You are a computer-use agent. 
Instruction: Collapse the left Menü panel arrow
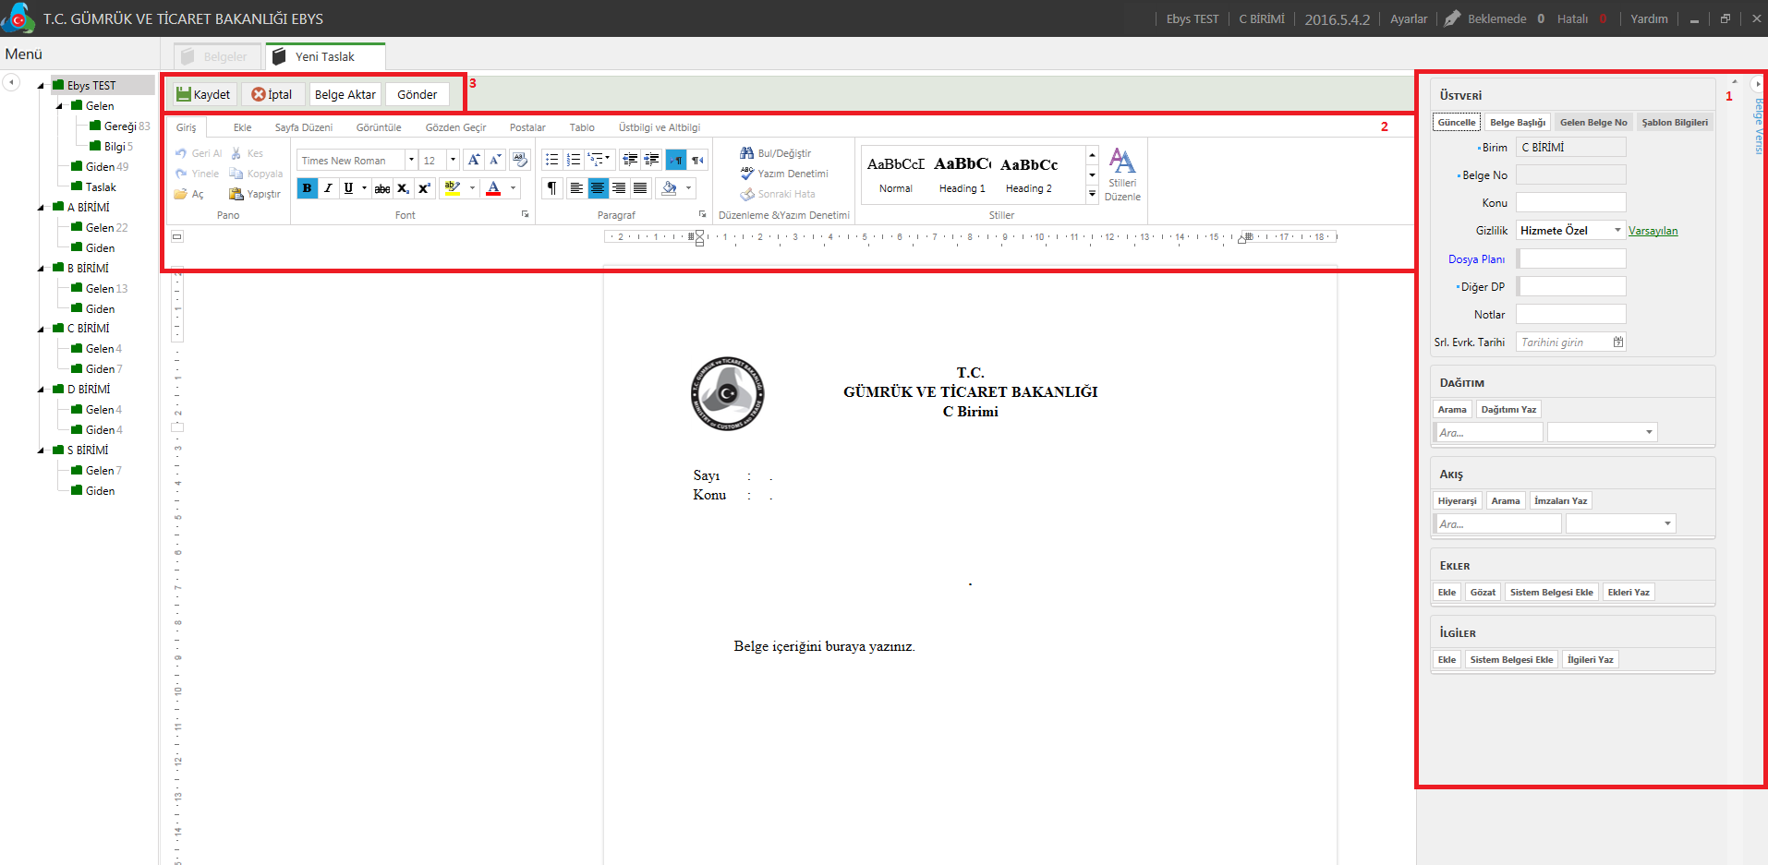(x=11, y=83)
